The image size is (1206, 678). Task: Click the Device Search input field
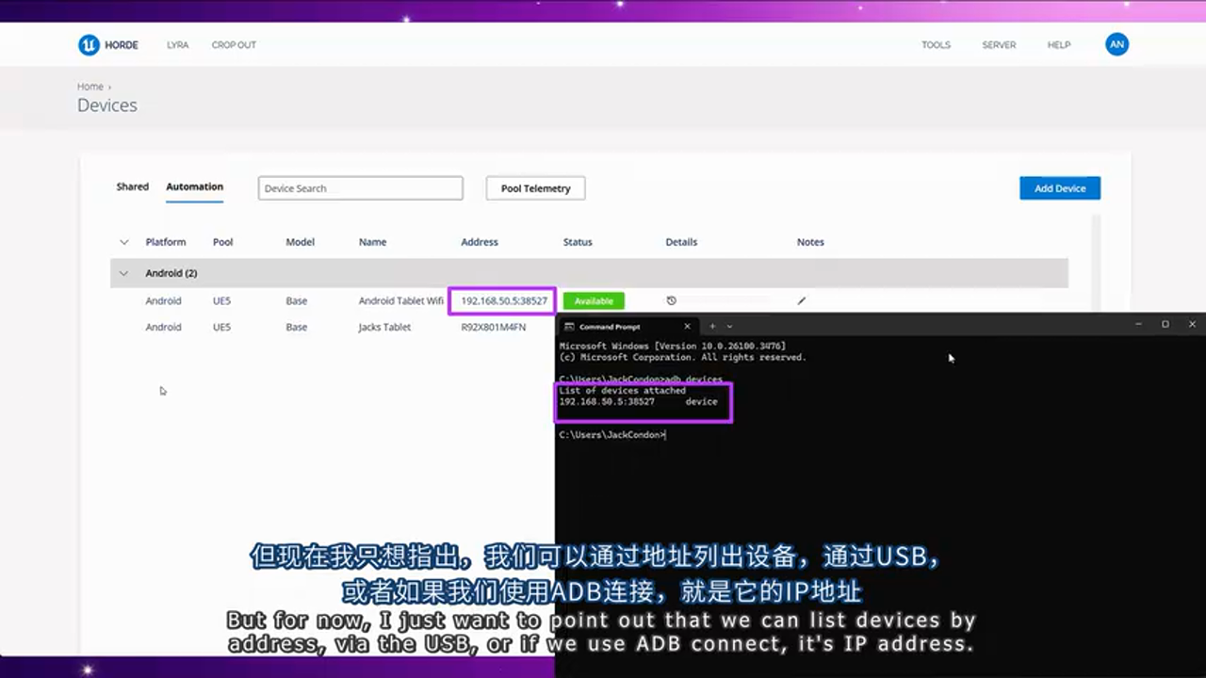tap(360, 187)
